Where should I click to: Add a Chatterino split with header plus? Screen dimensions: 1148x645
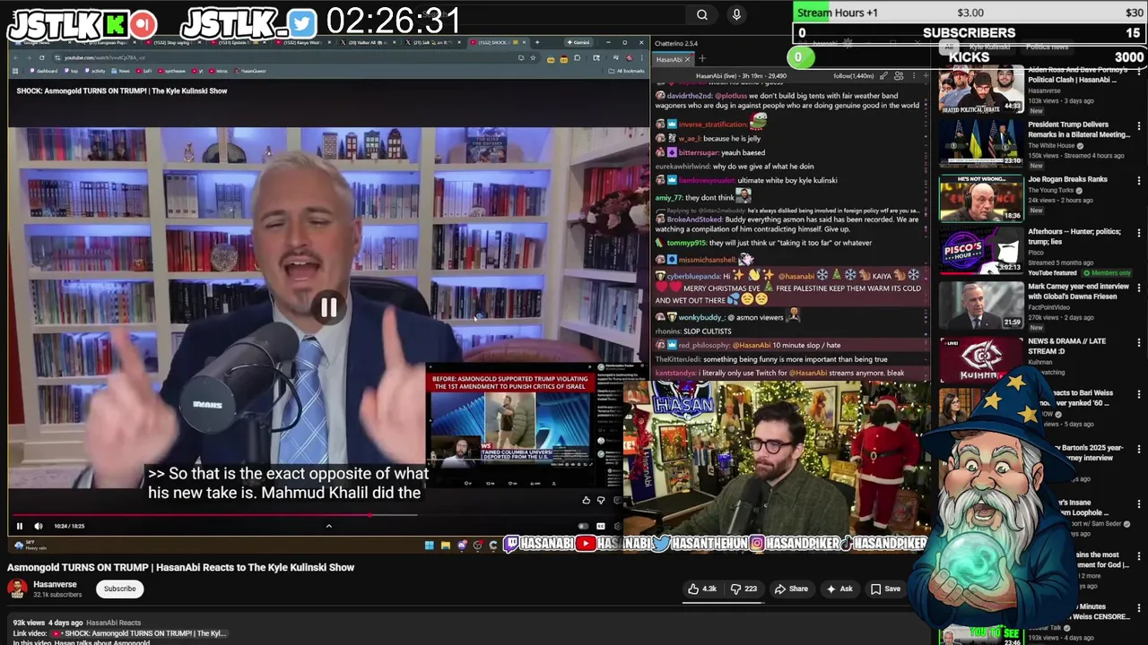(926, 76)
